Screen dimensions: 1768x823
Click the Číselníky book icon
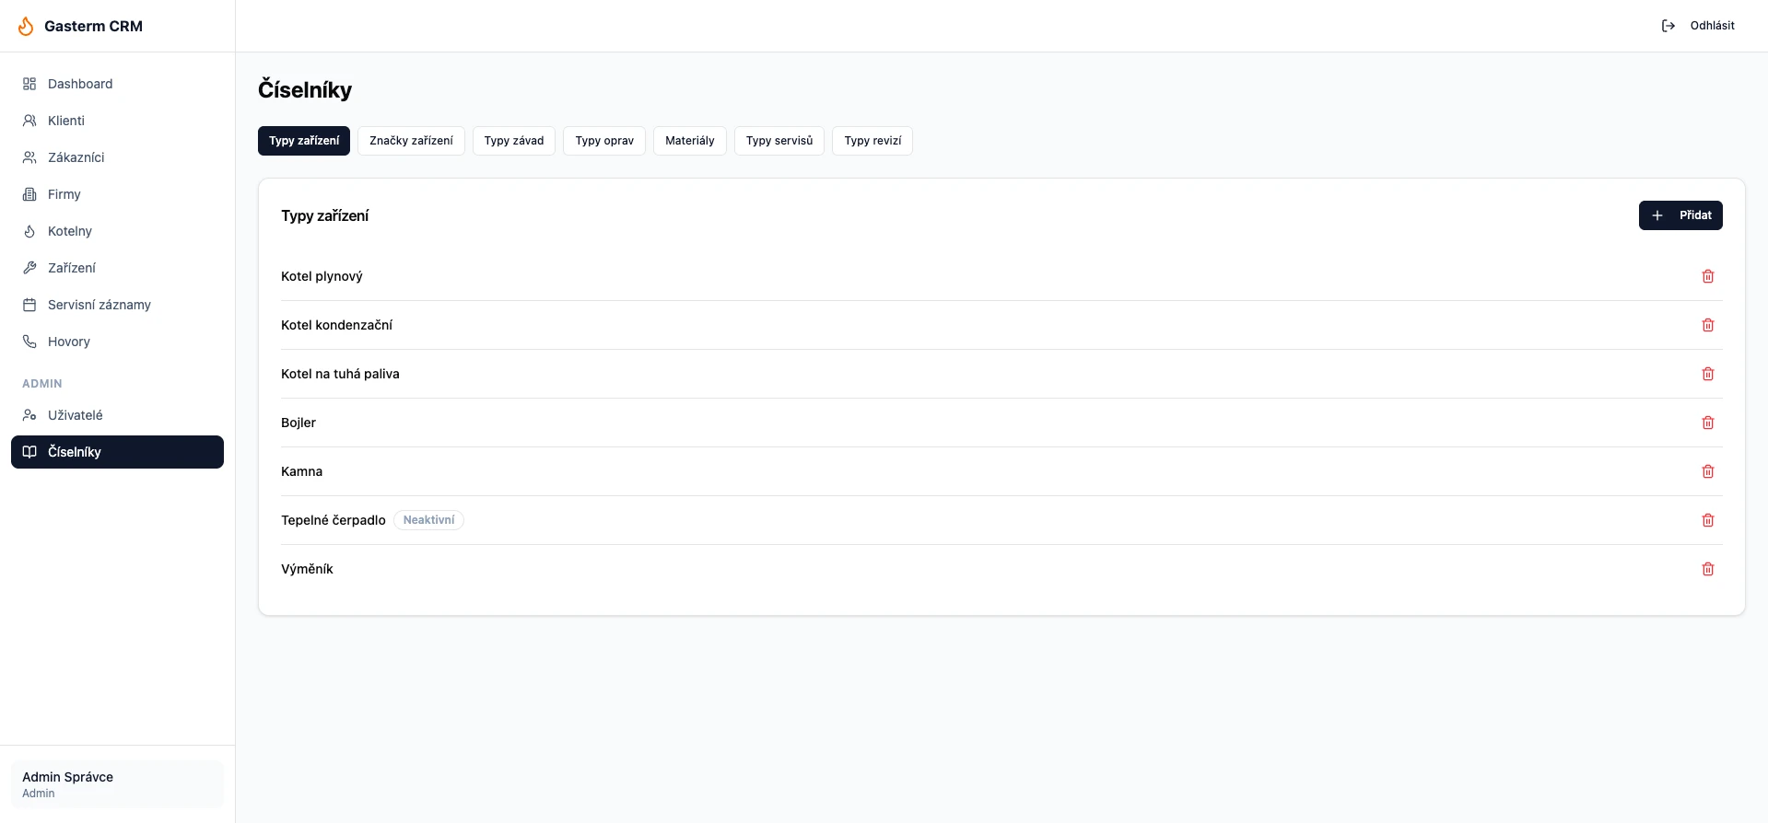[29, 452]
